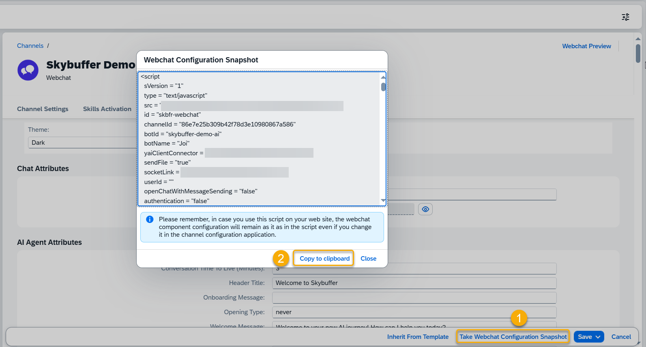646x347 pixels.
Task: Open the Theme dropdown showing Dark
Action: point(83,143)
